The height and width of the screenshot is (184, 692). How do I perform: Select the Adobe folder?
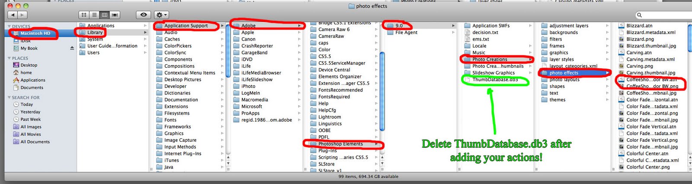point(248,25)
